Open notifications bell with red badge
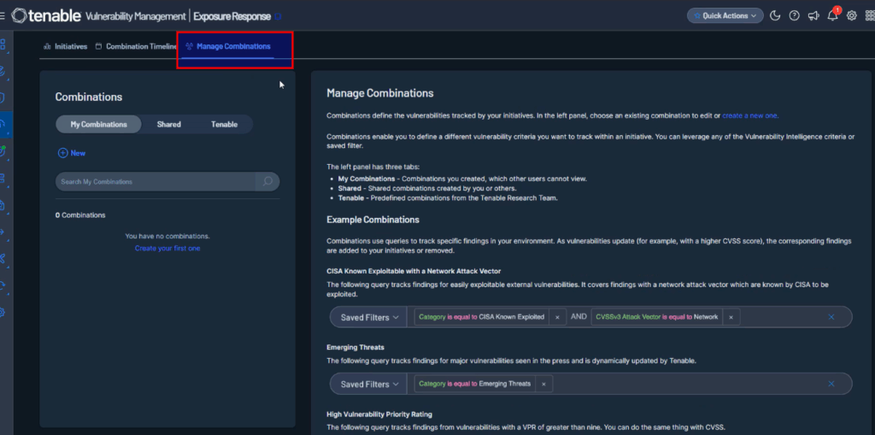The image size is (875, 435). click(x=833, y=15)
